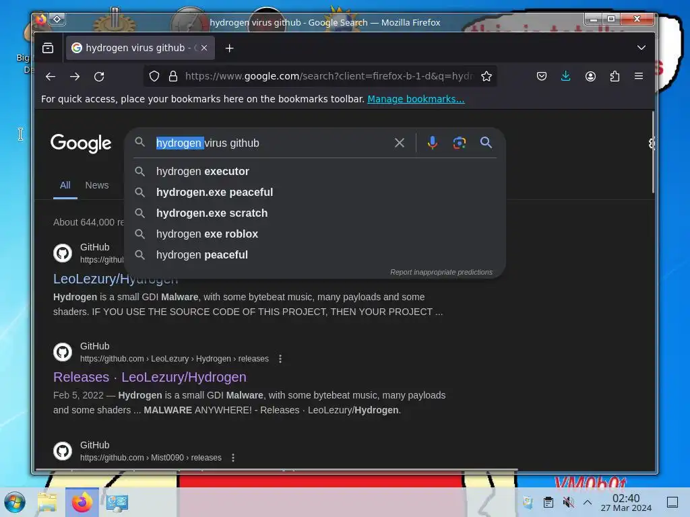
Task: Go to the Google logo homepage
Action: (81, 143)
